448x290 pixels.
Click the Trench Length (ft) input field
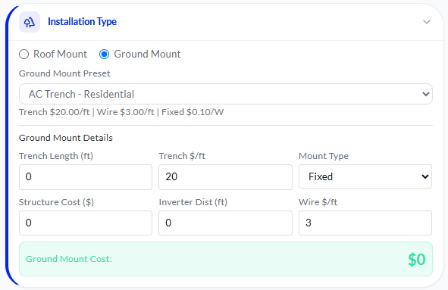[86, 177]
